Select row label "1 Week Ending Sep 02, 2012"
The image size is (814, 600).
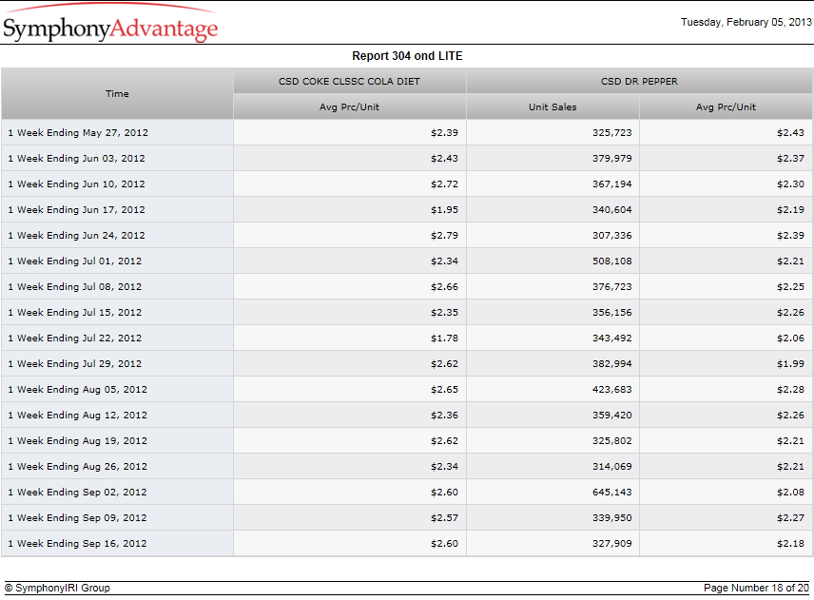[x=77, y=493]
